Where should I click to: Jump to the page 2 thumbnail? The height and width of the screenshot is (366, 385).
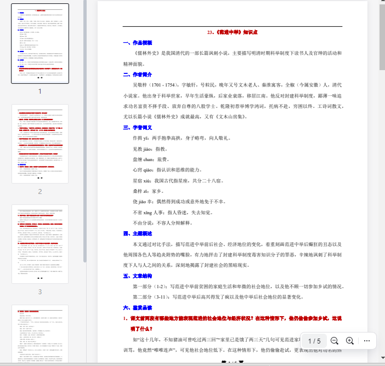[x=40, y=144]
